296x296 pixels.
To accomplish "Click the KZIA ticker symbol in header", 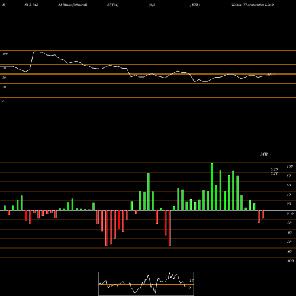I will pos(196,5).
